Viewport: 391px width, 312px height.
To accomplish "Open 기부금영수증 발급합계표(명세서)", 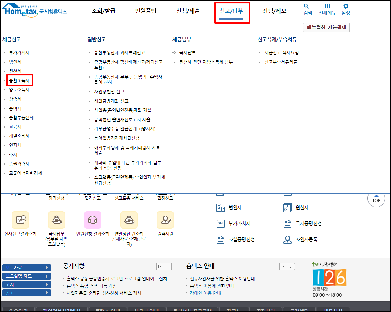I will [125, 129].
